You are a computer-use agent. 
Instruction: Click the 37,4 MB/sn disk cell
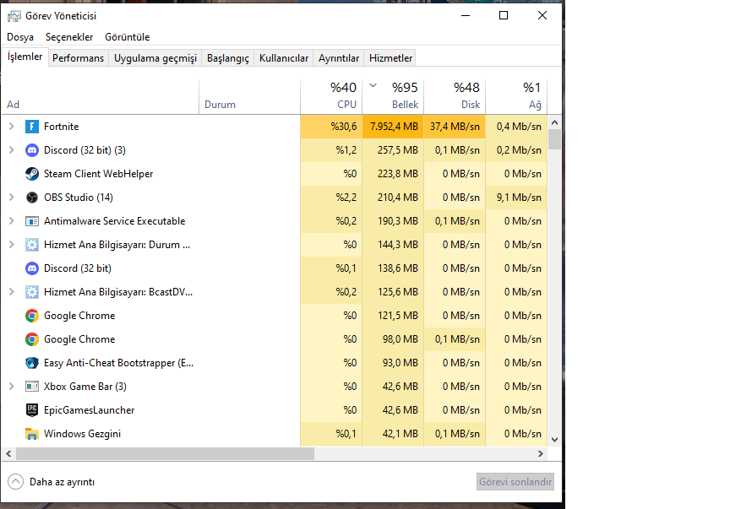point(455,127)
